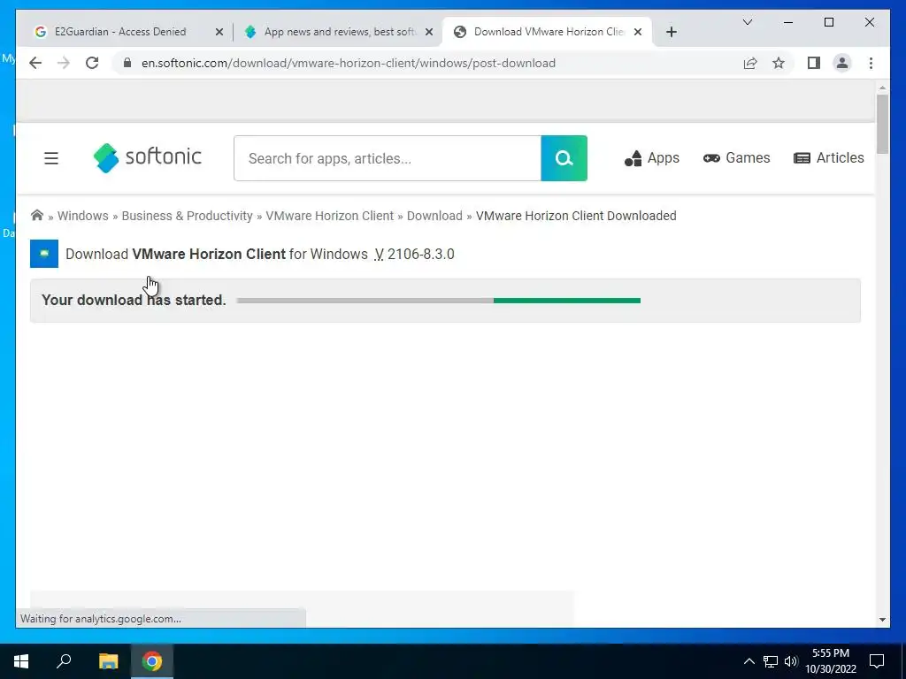This screenshot has height=679, width=906.
Task: Maximize the Chrome window
Action: [828, 22]
